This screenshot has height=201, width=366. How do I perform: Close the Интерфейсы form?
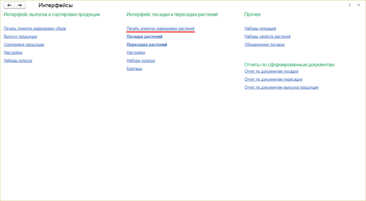[359, 5]
